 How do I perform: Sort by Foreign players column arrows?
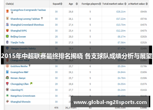pyautogui.click(x=100, y=4)
